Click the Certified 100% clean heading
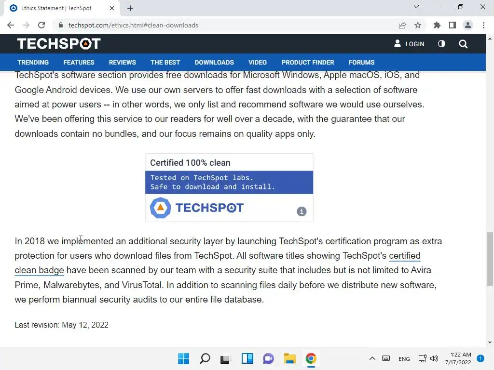Image resolution: width=494 pixels, height=370 pixels. tap(190, 163)
